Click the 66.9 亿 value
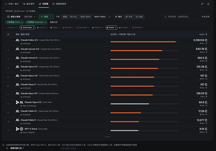The width and height of the screenshot is (216, 151). [203, 102]
